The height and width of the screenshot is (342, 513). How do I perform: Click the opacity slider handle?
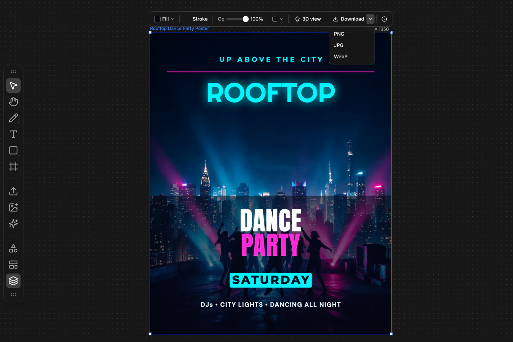[x=246, y=19]
